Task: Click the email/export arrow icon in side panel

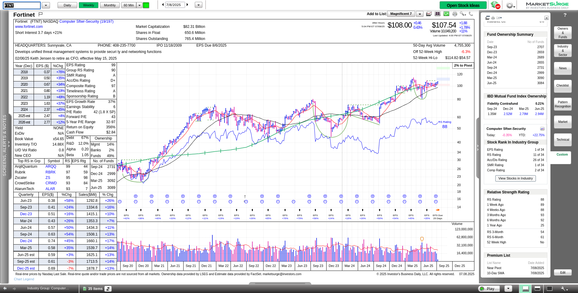Action: [499, 18]
